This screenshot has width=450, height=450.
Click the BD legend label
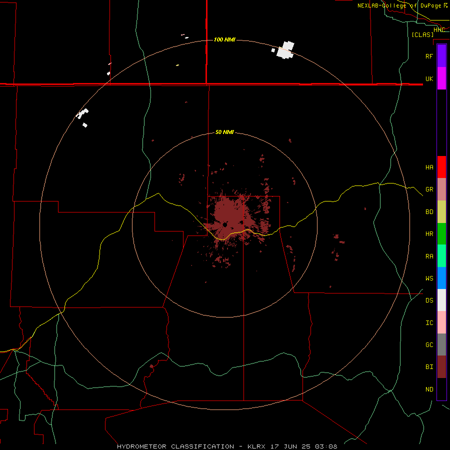tap(429, 212)
